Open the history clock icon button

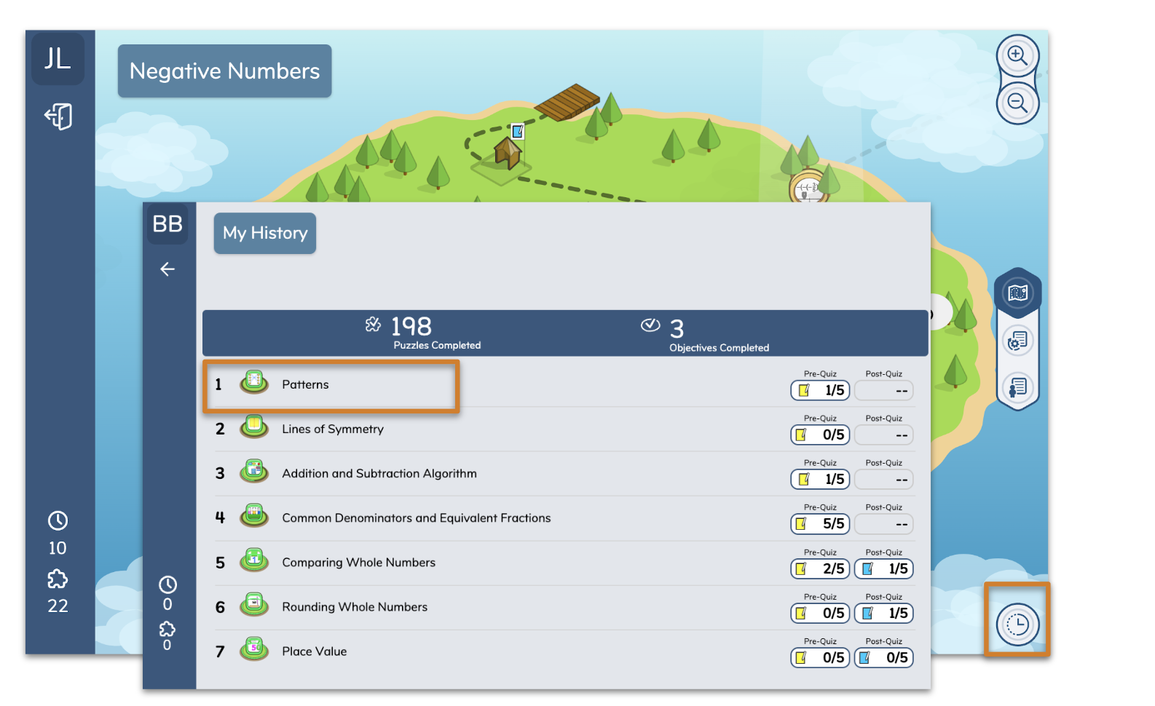pos(1017,624)
